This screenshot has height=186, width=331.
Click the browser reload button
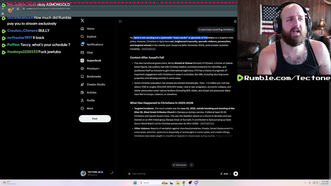click(x=13, y=9)
